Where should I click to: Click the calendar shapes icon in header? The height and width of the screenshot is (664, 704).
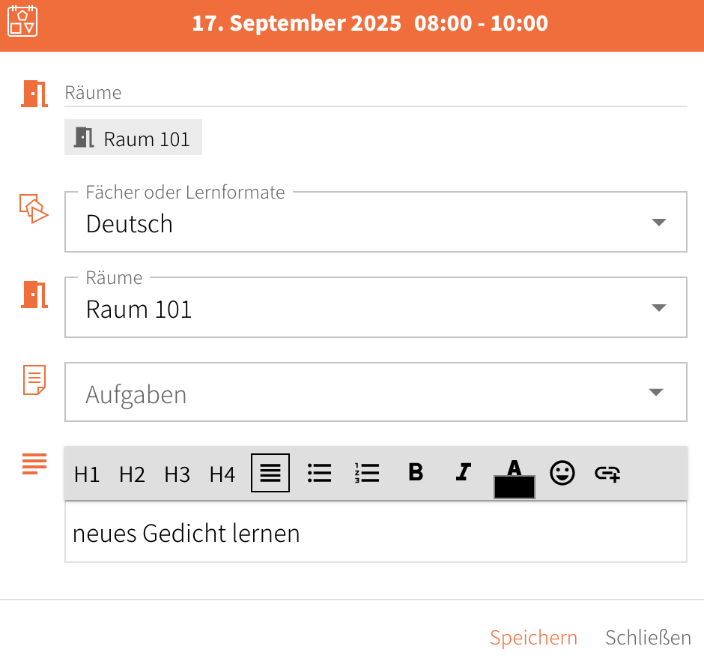point(22,21)
